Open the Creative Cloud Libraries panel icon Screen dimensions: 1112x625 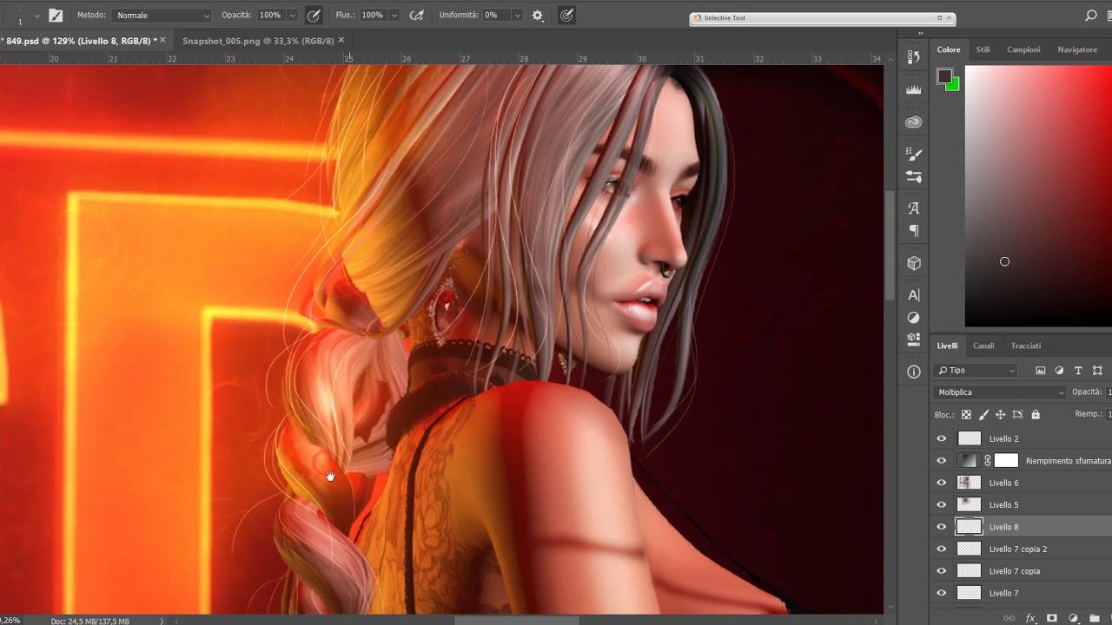tap(913, 122)
